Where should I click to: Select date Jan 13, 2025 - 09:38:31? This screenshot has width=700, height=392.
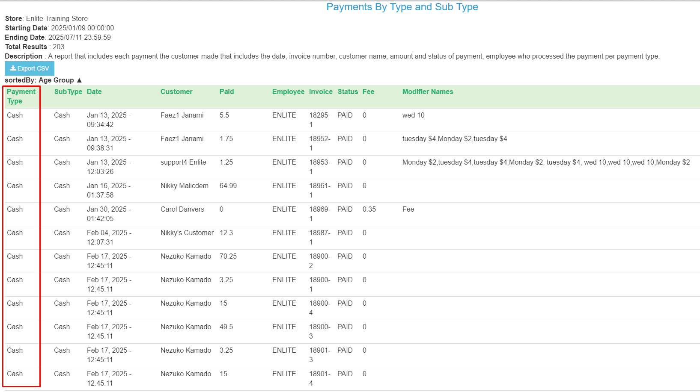click(109, 144)
